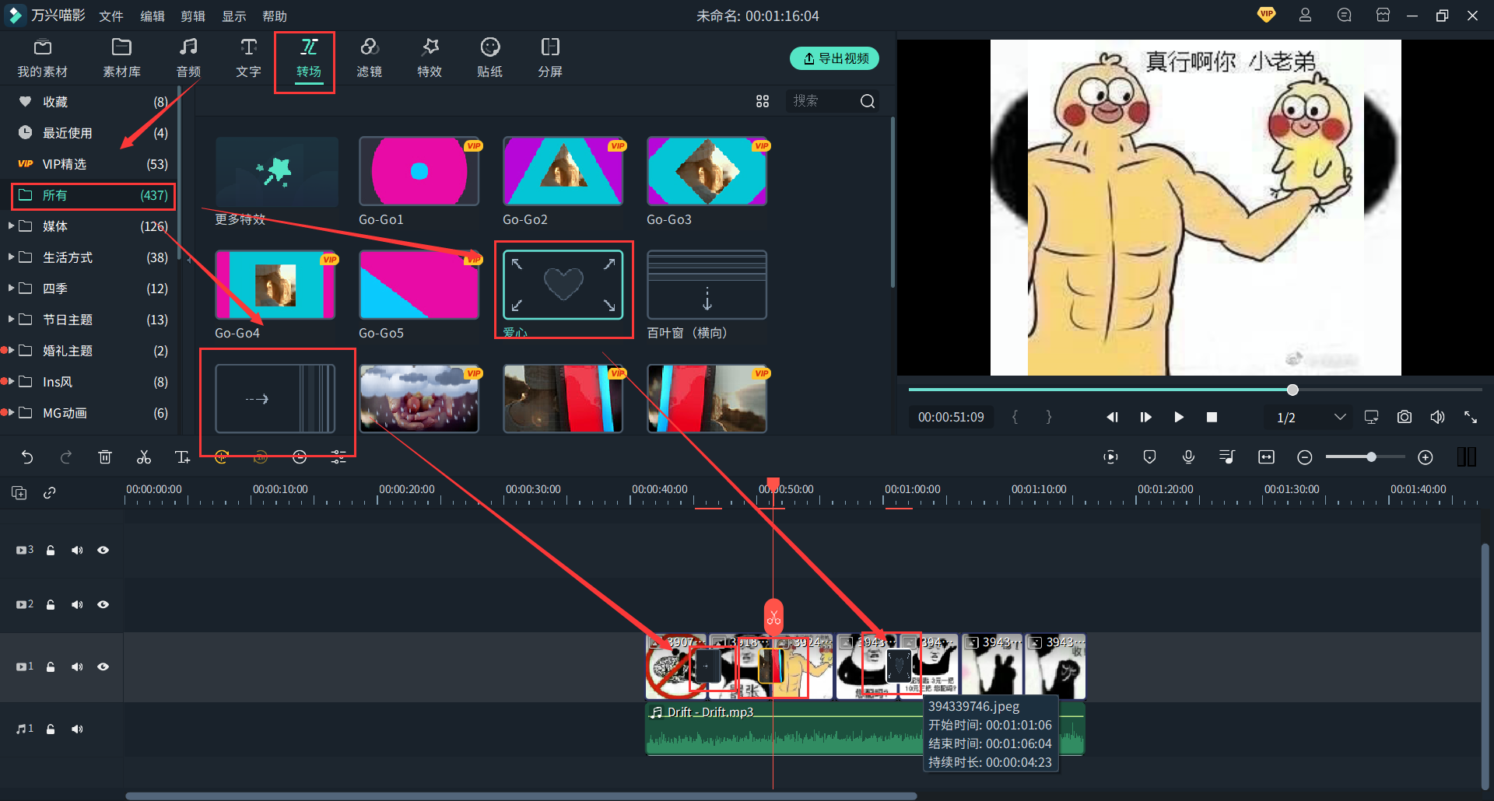
Task: Expand preview to full screen
Action: (x=1471, y=417)
